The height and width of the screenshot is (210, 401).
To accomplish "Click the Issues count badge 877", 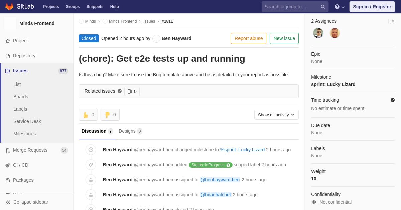I will 63,71.
